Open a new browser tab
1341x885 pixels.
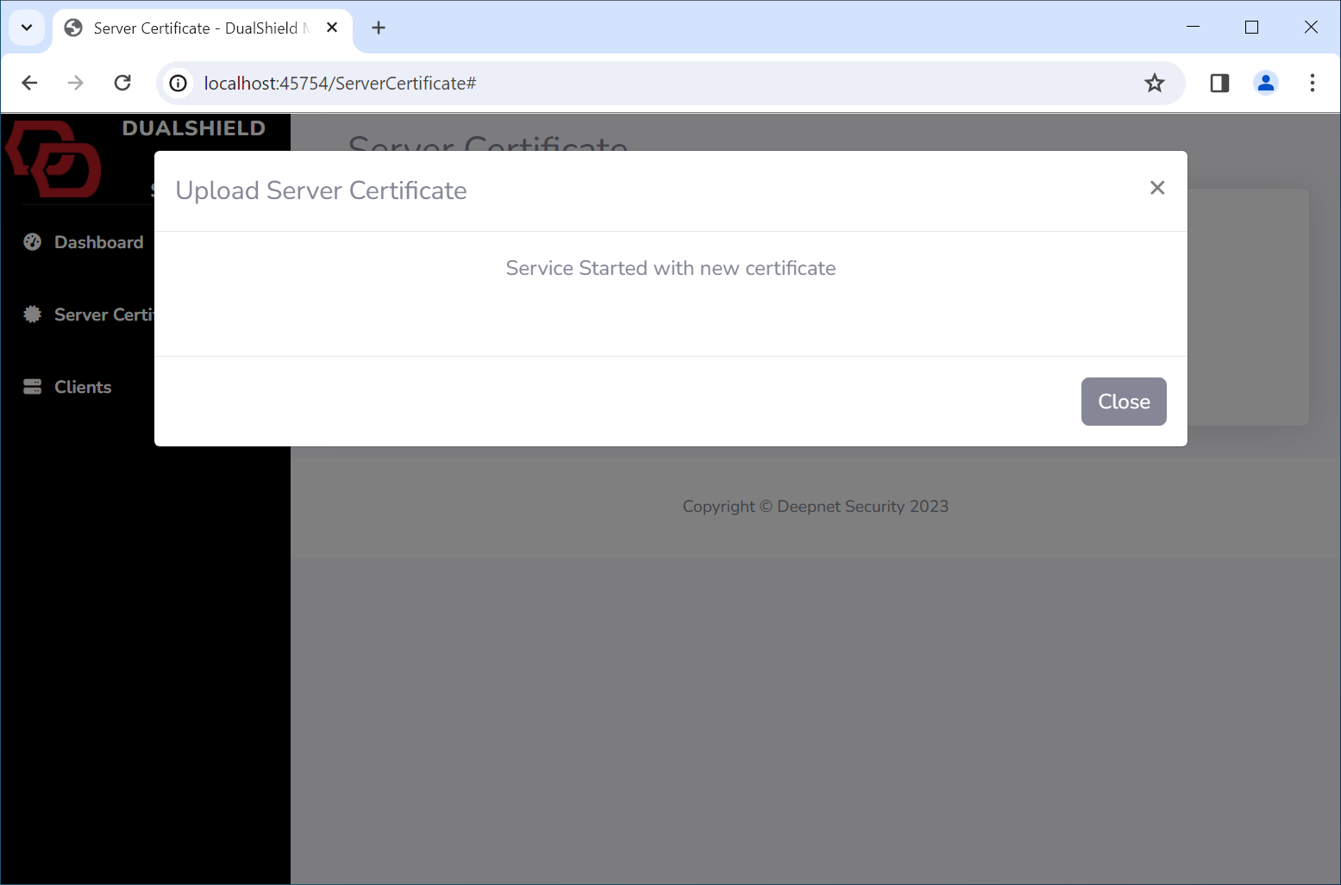tap(379, 28)
